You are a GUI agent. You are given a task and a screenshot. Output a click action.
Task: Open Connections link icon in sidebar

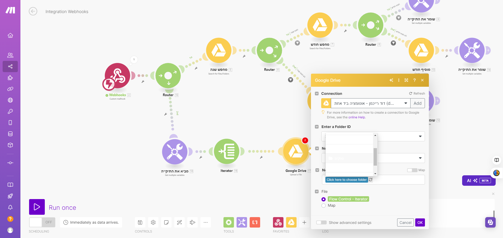point(10,89)
